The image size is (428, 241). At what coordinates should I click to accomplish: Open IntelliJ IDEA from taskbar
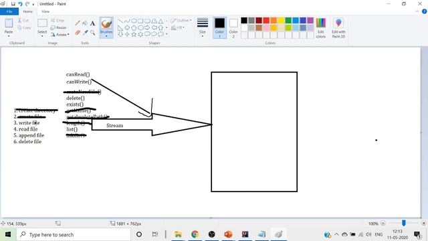click(x=245, y=234)
